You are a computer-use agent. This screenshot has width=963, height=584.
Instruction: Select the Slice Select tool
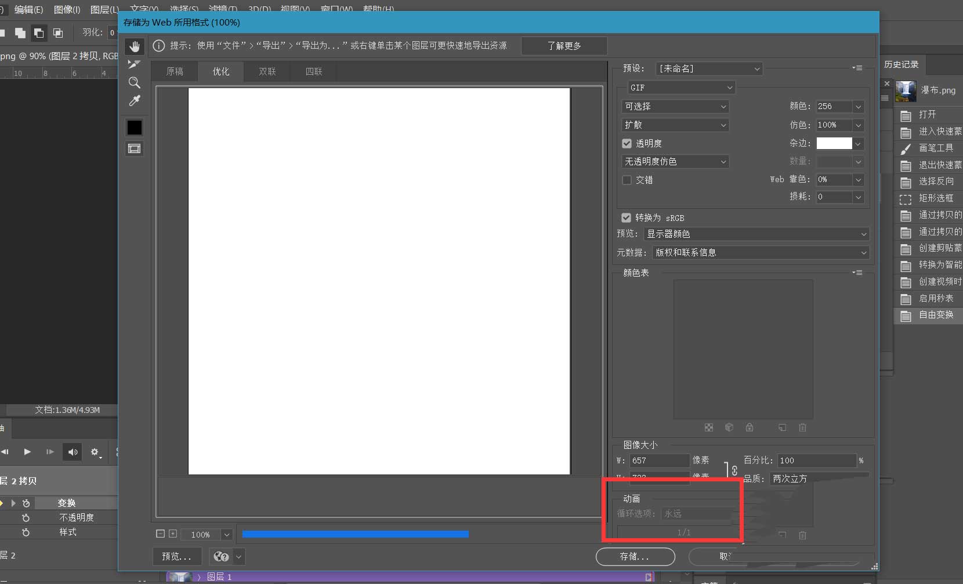point(135,64)
